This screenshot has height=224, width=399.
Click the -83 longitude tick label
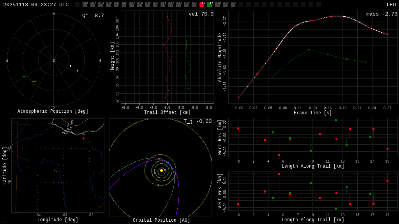coord(64,215)
